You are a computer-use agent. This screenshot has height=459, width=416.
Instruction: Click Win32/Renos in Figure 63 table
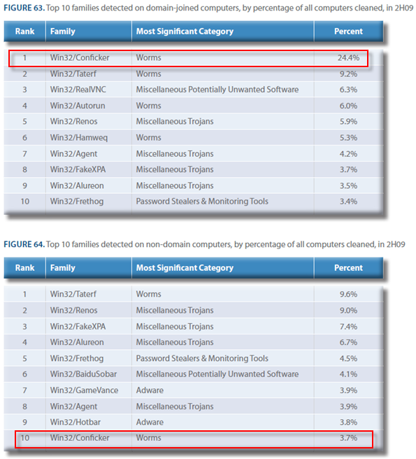73,122
